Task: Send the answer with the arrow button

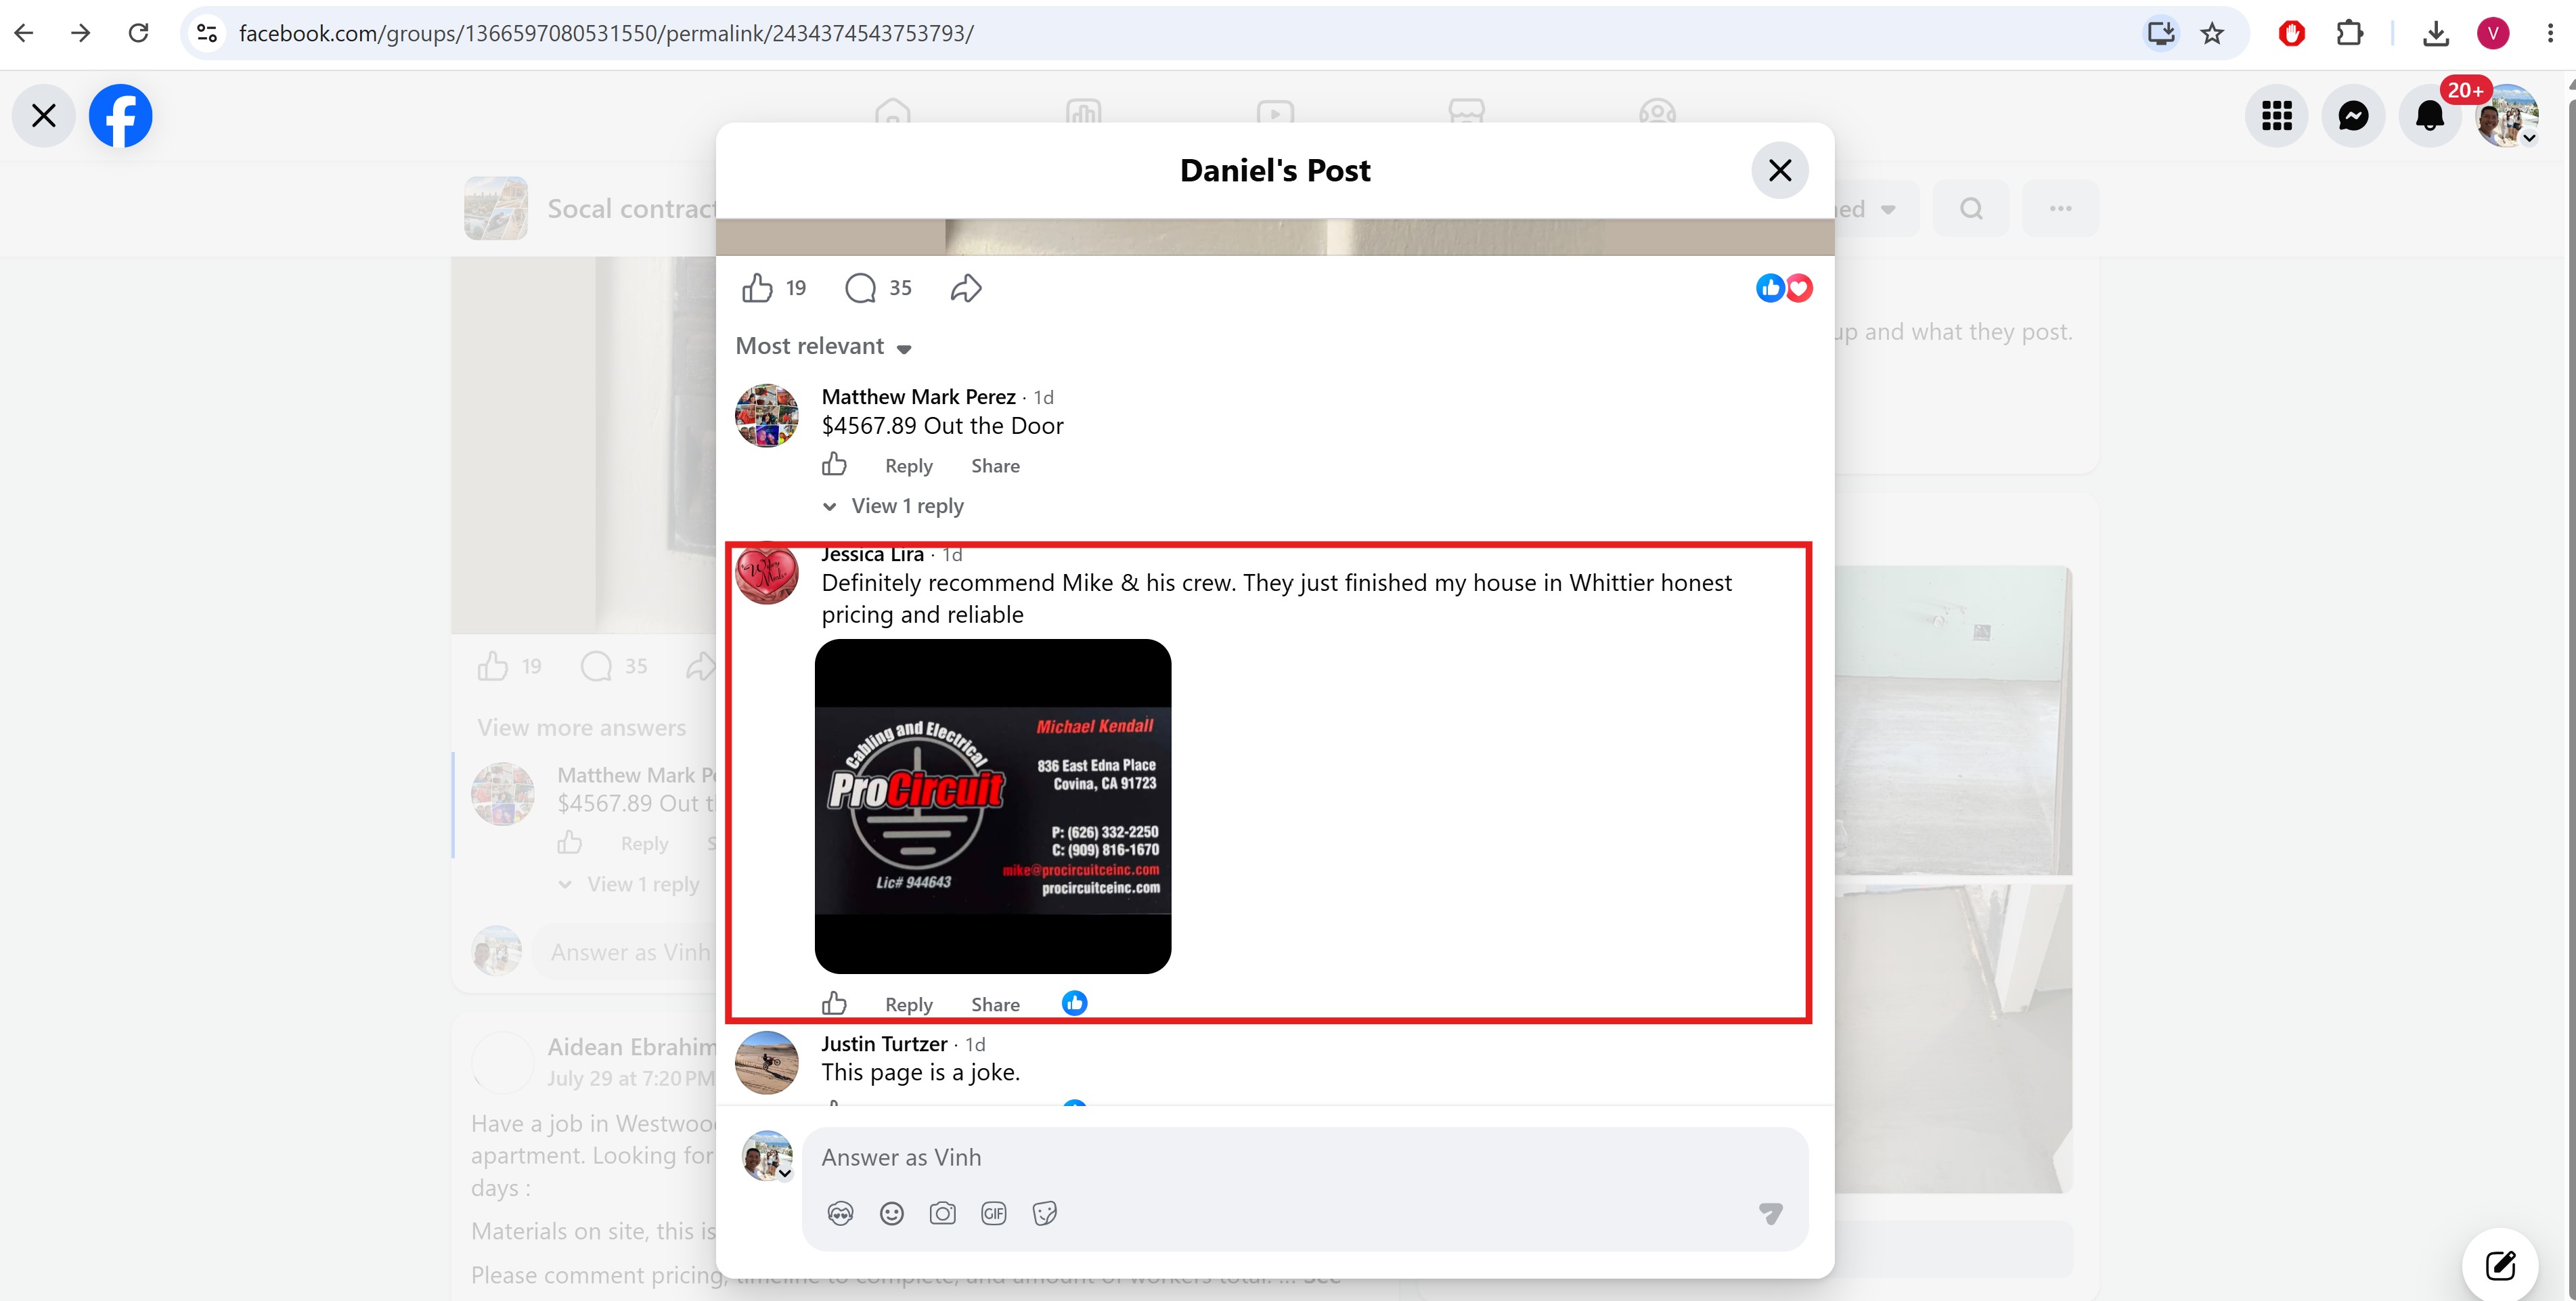Action: click(1771, 1214)
